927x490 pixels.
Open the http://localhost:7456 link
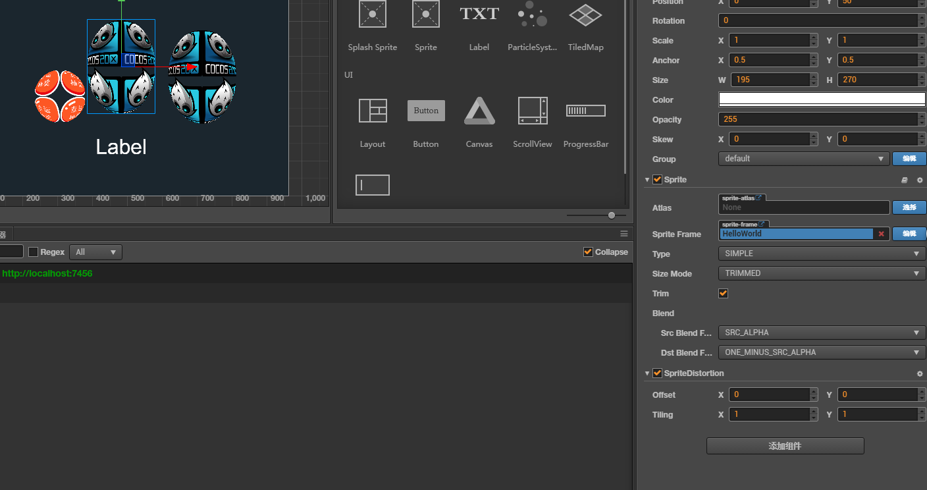click(47, 273)
